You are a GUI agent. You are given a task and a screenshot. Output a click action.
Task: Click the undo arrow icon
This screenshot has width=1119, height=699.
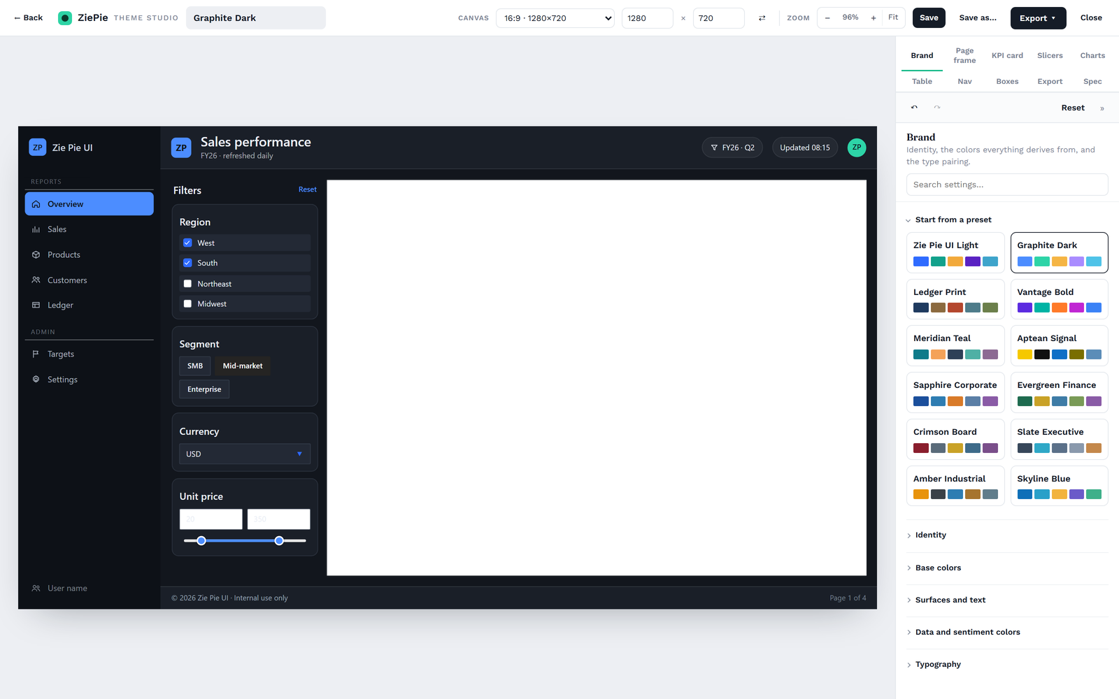pos(914,108)
